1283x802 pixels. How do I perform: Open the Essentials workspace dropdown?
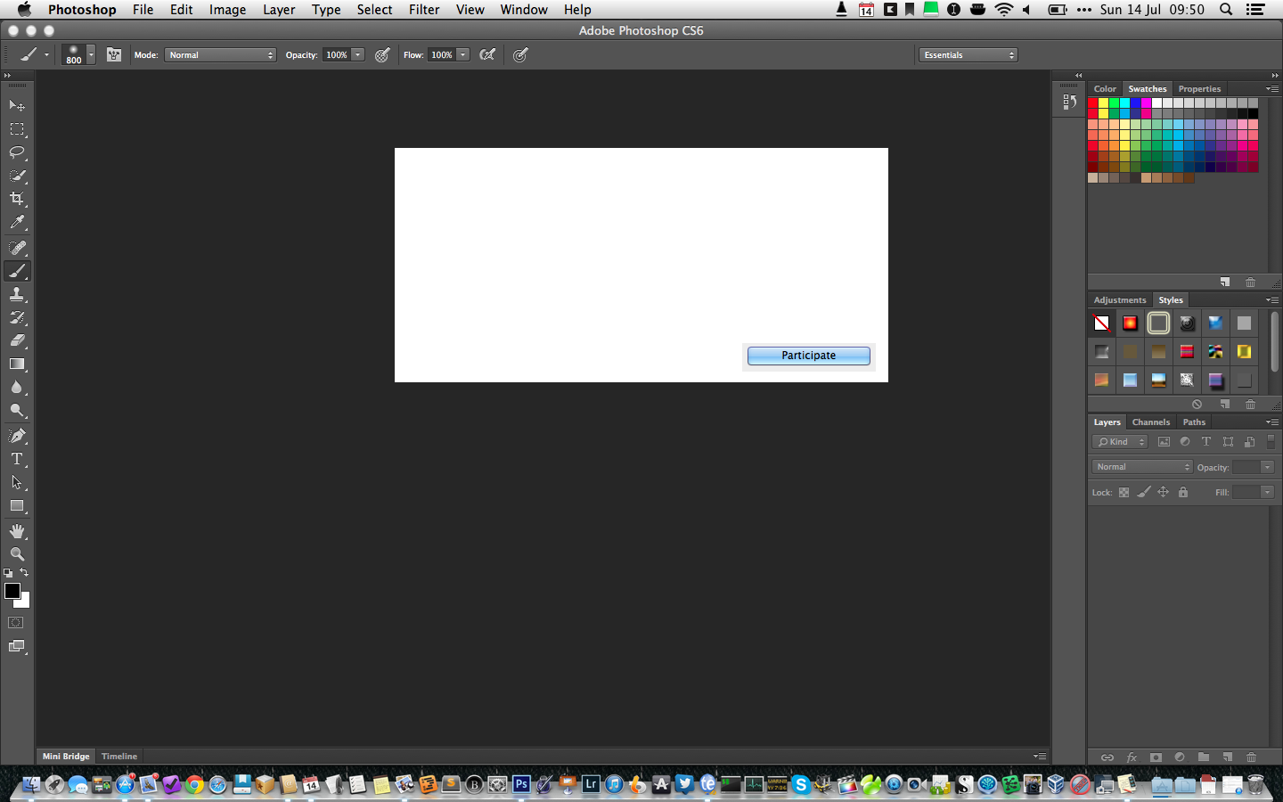click(968, 55)
